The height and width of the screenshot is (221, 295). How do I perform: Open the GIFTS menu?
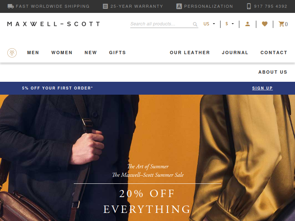pos(117,53)
